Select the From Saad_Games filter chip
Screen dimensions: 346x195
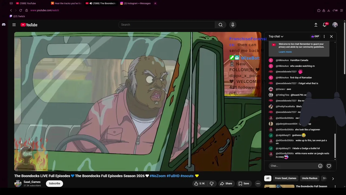(285, 178)
